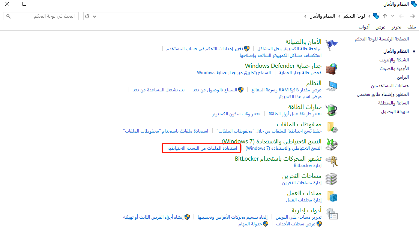The image size is (419, 234).
Task: Open الأمان والصيانة heading
Action: point(303,42)
